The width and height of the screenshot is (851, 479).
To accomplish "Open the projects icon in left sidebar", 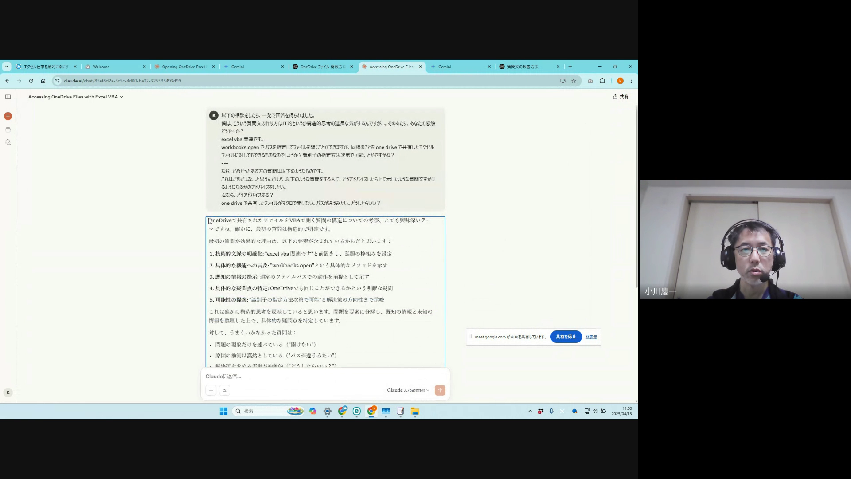I will coord(8,130).
